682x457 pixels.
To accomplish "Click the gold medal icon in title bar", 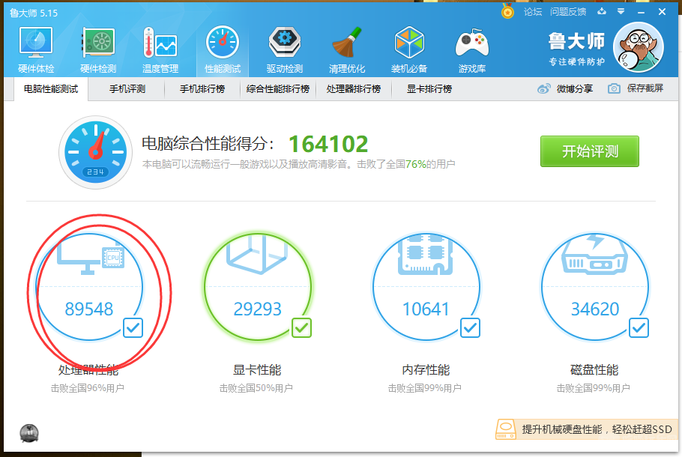I will tap(507, 11).
